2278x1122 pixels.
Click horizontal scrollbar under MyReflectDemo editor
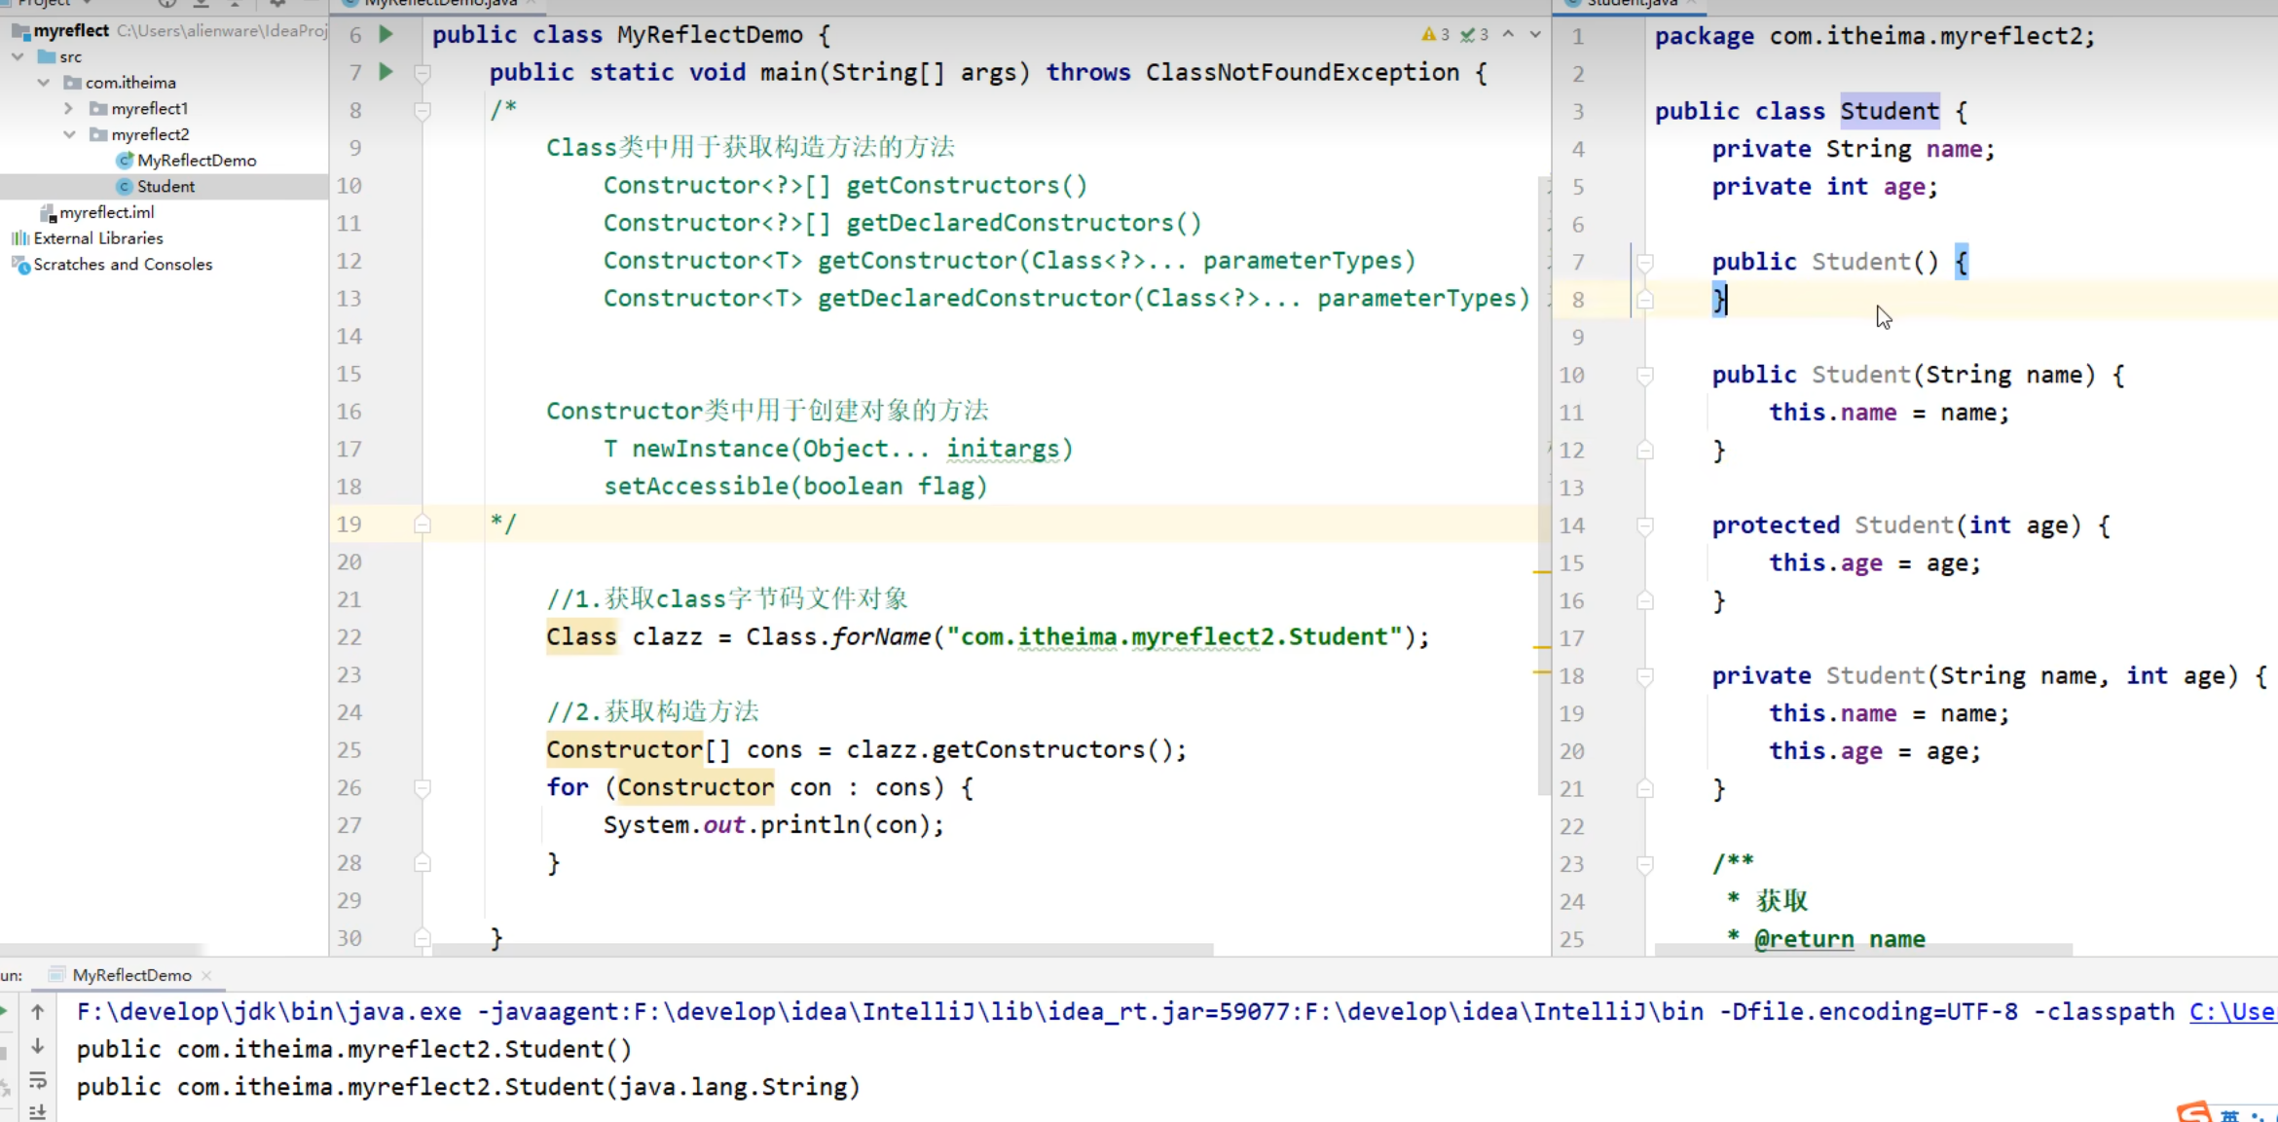coord(823,949)
